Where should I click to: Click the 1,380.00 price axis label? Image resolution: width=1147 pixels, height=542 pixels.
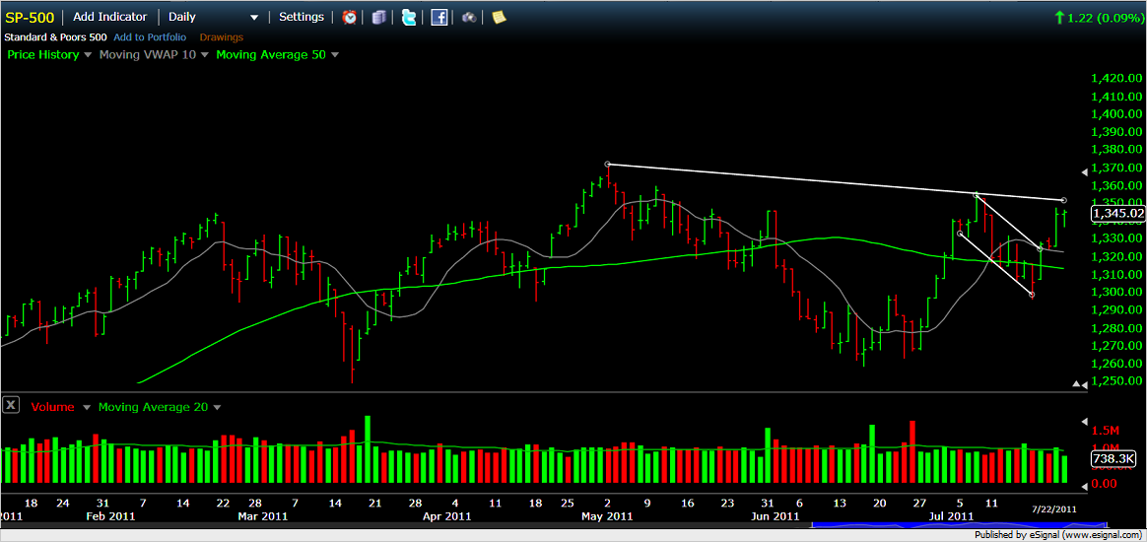coord(1116,150)
